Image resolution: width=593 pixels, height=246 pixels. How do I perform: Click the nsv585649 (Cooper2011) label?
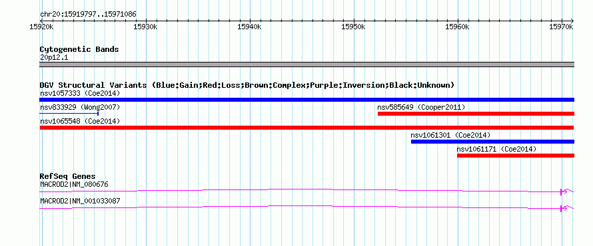(x=421, y=107)
